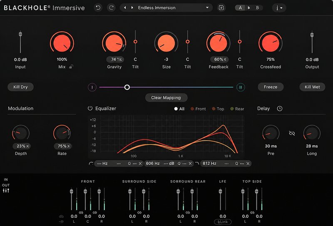Click the morph ribbon slider handle
Screen dimensions: 333x226
(x=127, y=87)
